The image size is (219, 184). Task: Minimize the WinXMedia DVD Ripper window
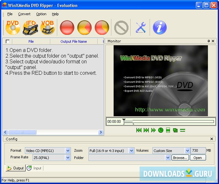(x=199, y=5)
